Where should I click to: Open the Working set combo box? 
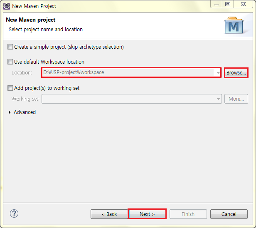click(x=132, y=99)
